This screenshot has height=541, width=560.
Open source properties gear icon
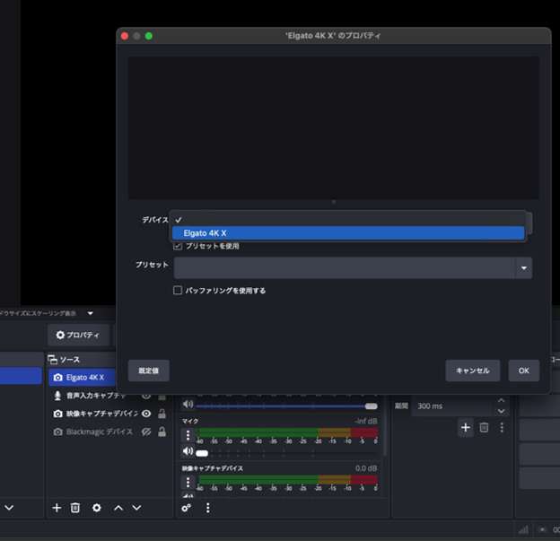coord(96,508)
